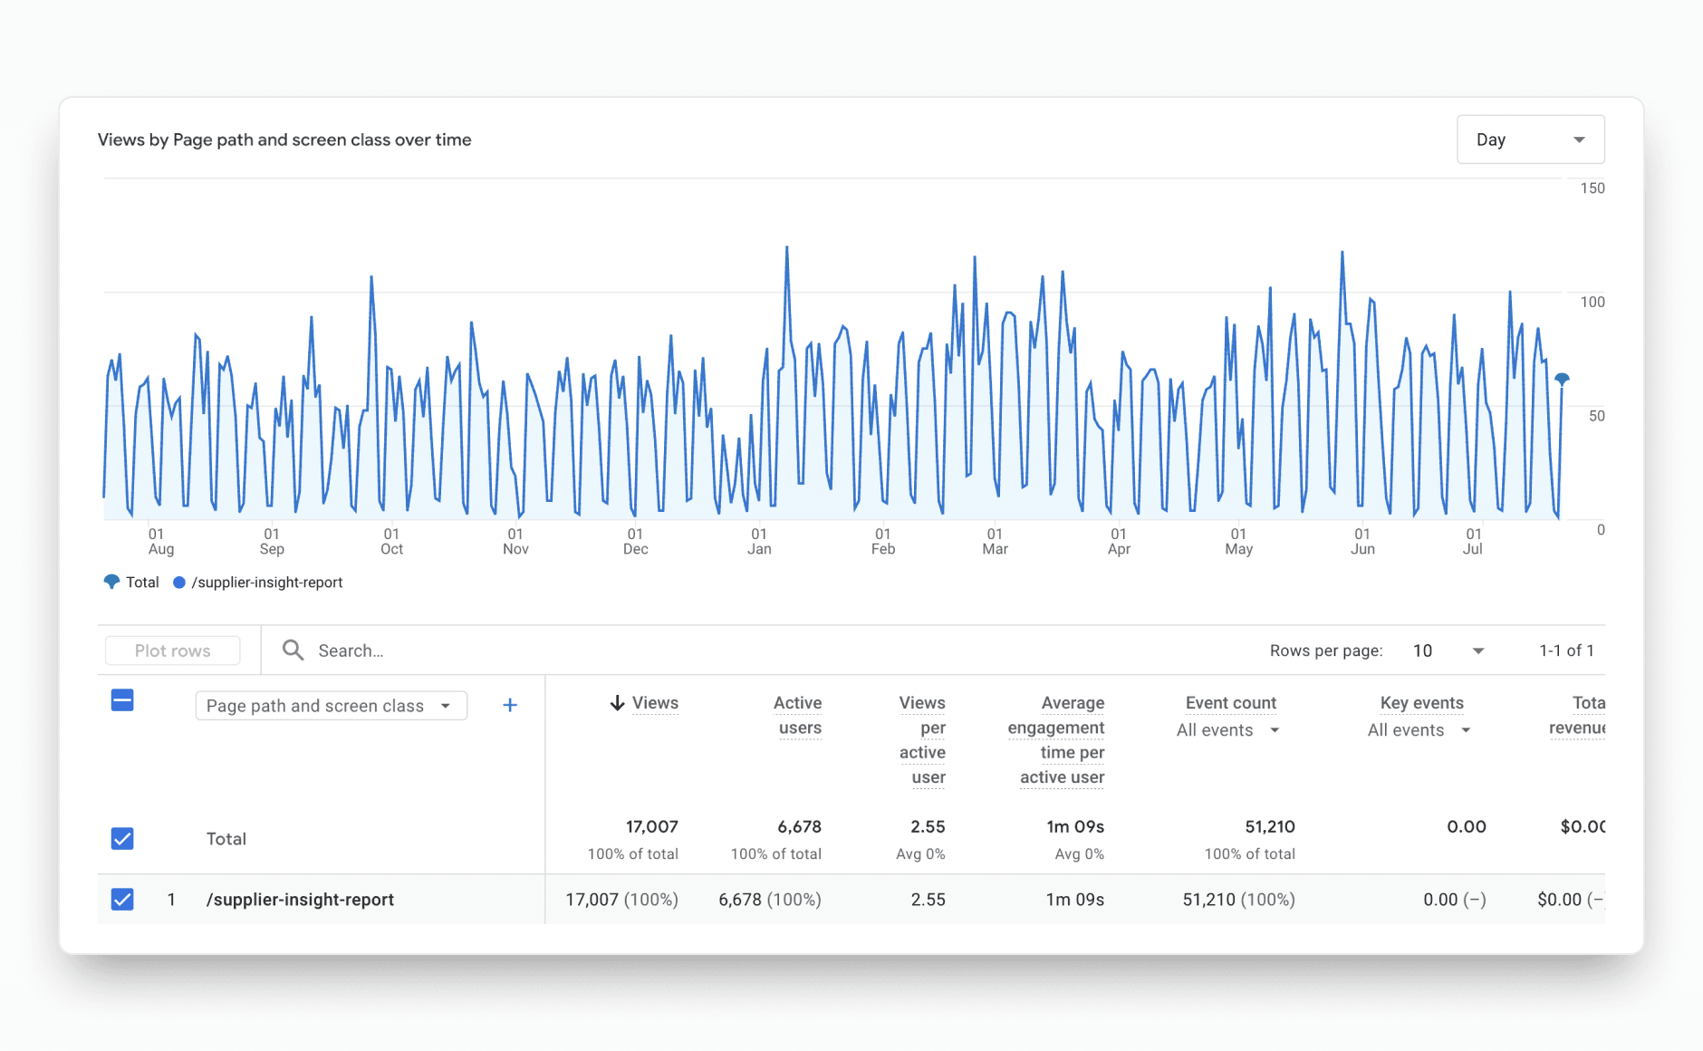Viewport: 1703px width, 1051px height.
Task: Click the 17,007 total views value
Action: tap(651, 826)
